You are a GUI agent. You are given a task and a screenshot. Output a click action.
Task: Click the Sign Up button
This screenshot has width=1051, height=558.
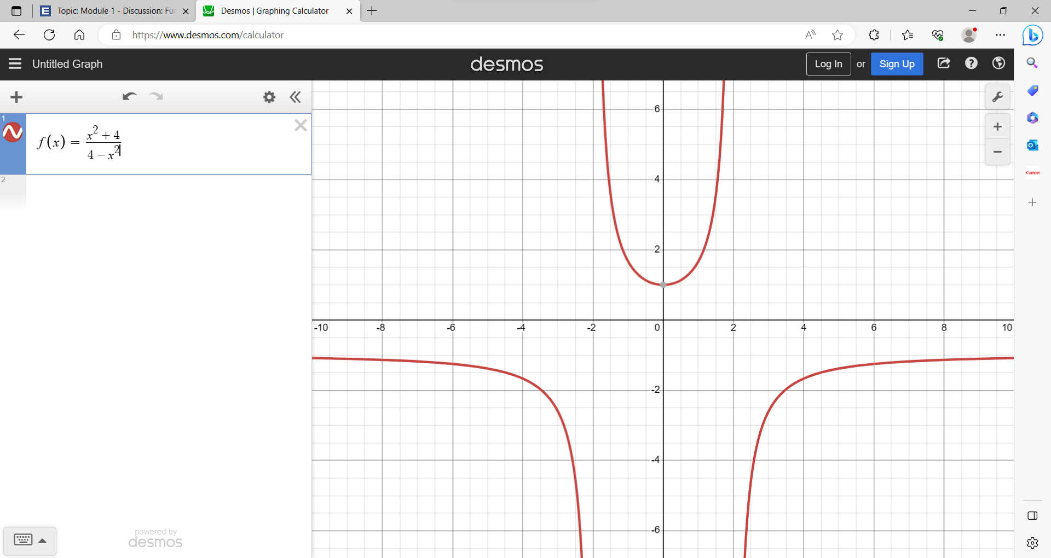(x=897, y=64)
